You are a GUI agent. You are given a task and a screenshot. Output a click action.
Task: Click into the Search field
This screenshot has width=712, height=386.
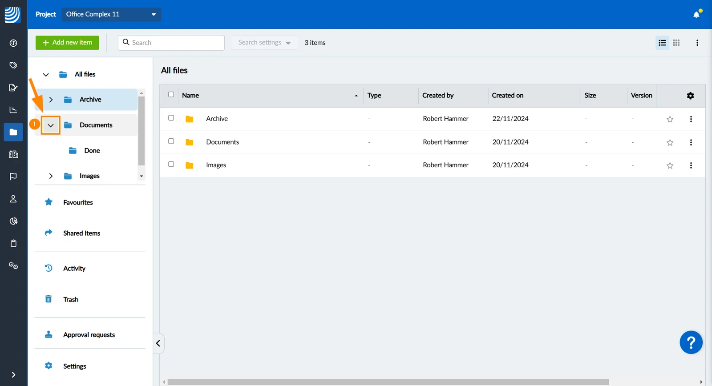[171, 43]
